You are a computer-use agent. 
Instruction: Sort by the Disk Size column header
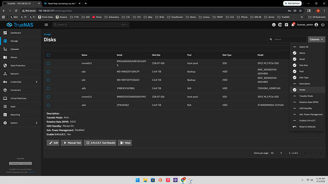[x=156, y=55]
